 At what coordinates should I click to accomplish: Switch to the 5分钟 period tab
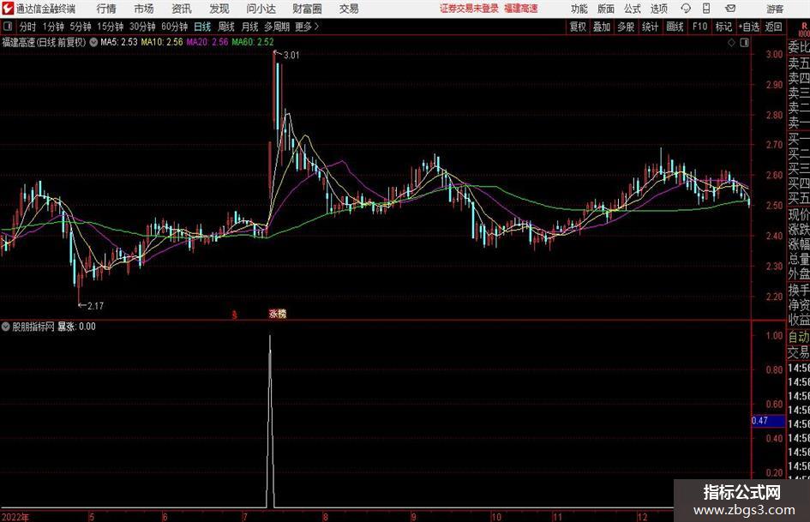coord(81,27)
